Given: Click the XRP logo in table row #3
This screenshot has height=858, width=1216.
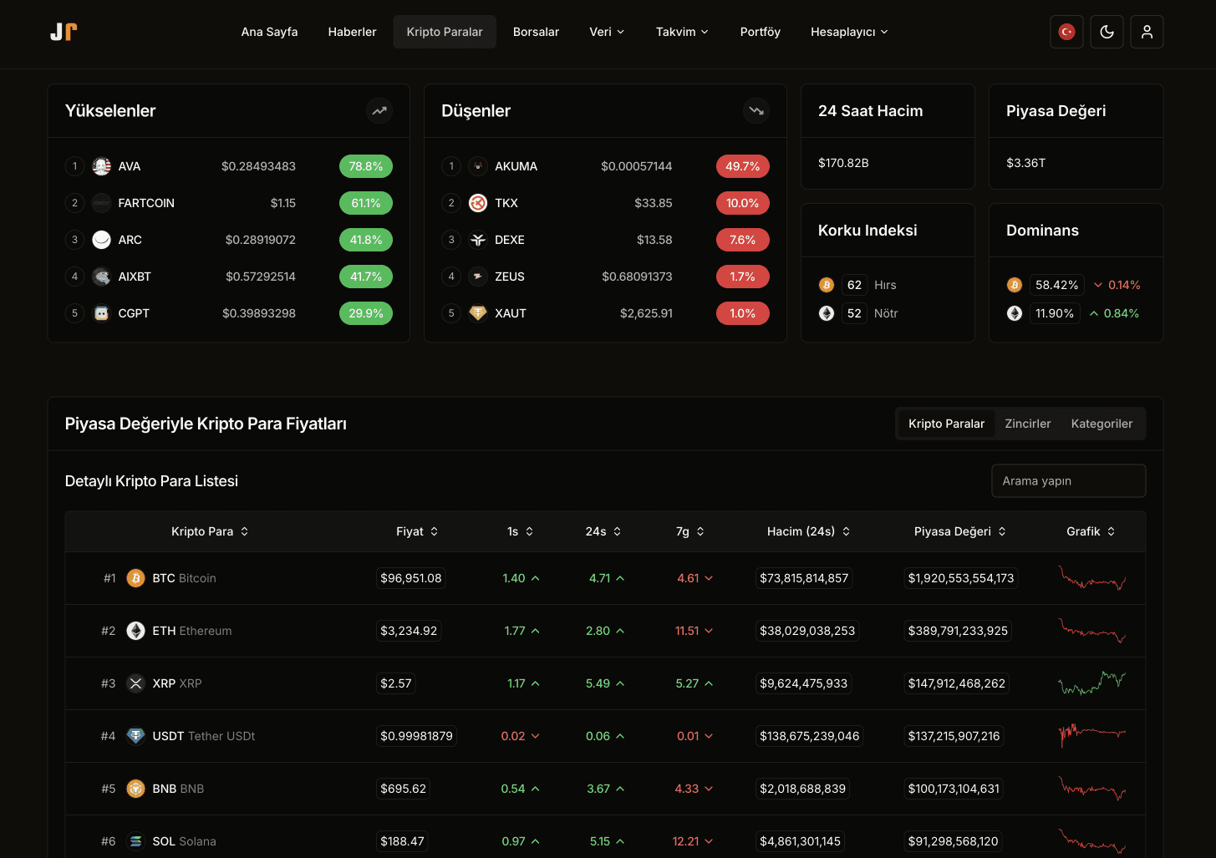Looking at the screenshot, I should (135, 683).
